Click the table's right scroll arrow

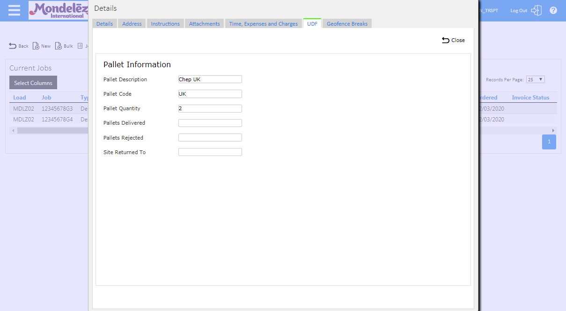[553, 130]
